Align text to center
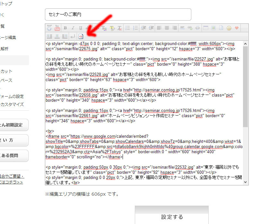260x224 pixels. pos(167,28)
